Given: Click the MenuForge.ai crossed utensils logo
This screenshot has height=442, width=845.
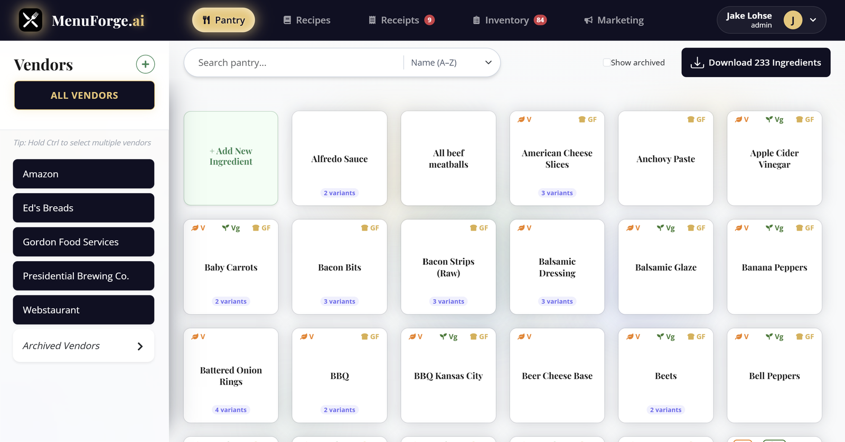Looking at the screenshot, I should [x=31, y=20].
